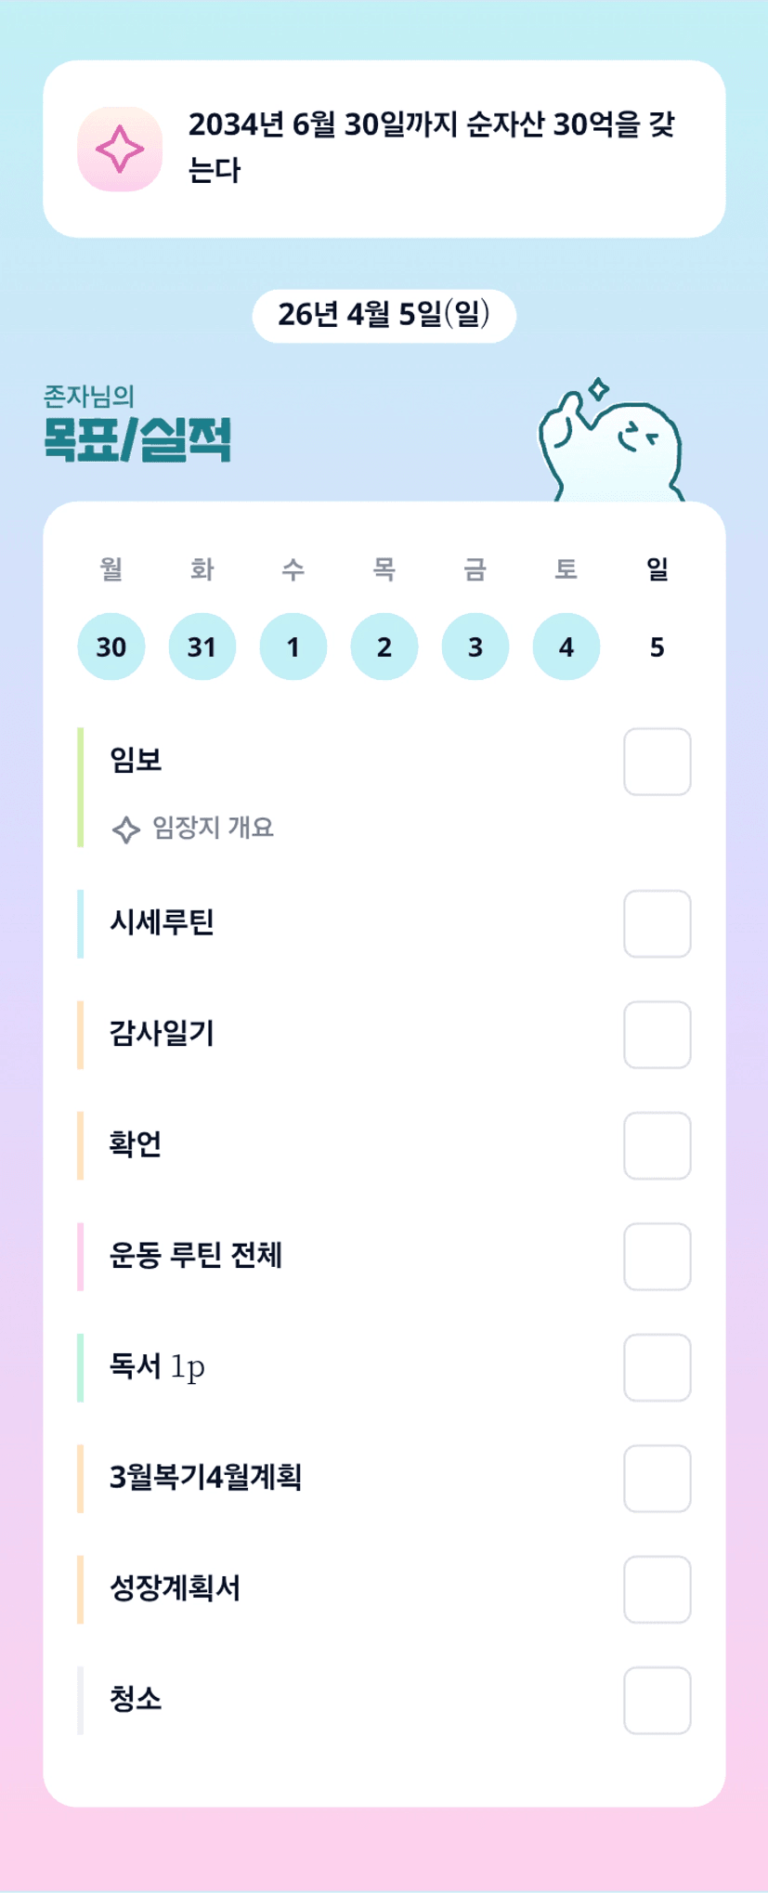Screen dimensions: 768x1893
Task: Mark 감사일기 as done
Action: pos(657,1034)
